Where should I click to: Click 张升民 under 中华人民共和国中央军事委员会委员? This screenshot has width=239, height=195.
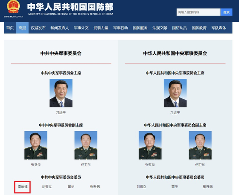click(x=208, y=186)
